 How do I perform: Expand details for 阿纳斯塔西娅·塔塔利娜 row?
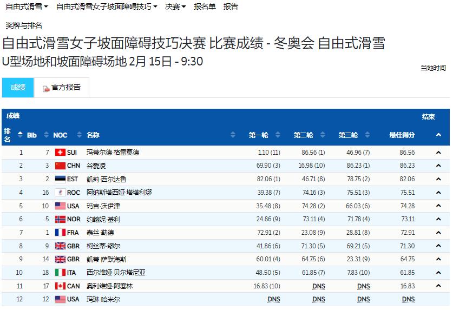pyautogui.click(x=438, y=193)
